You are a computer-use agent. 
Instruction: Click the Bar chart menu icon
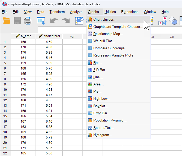tap(90, 63)
